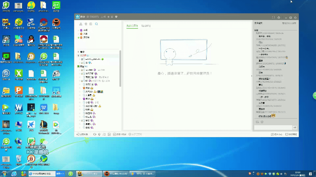This screenshot has height=177, width=316.
Task: Open the 360安全卫士 desktop icon
Action: coord(19,24)
